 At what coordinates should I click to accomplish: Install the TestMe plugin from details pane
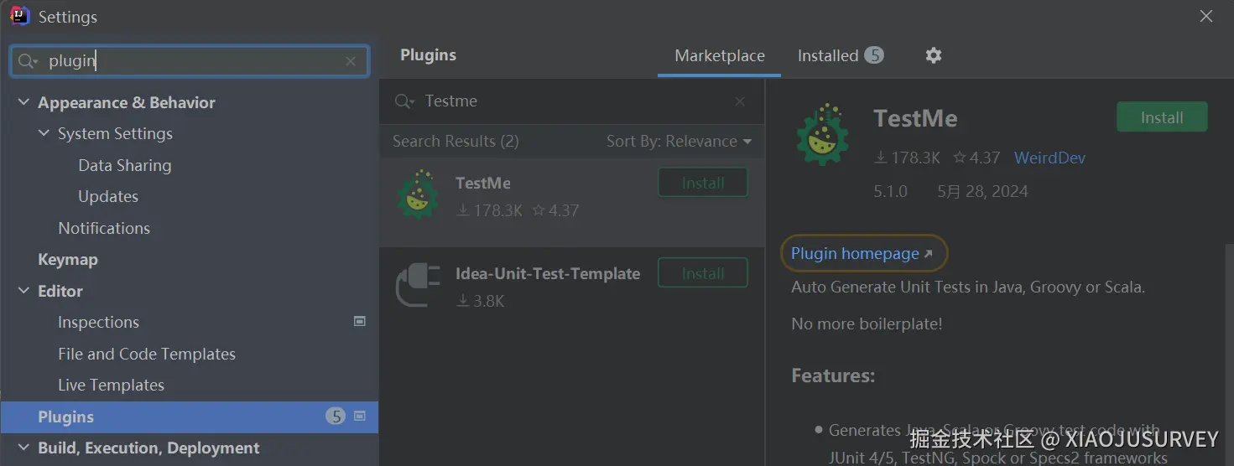(x=1161, y=117)
